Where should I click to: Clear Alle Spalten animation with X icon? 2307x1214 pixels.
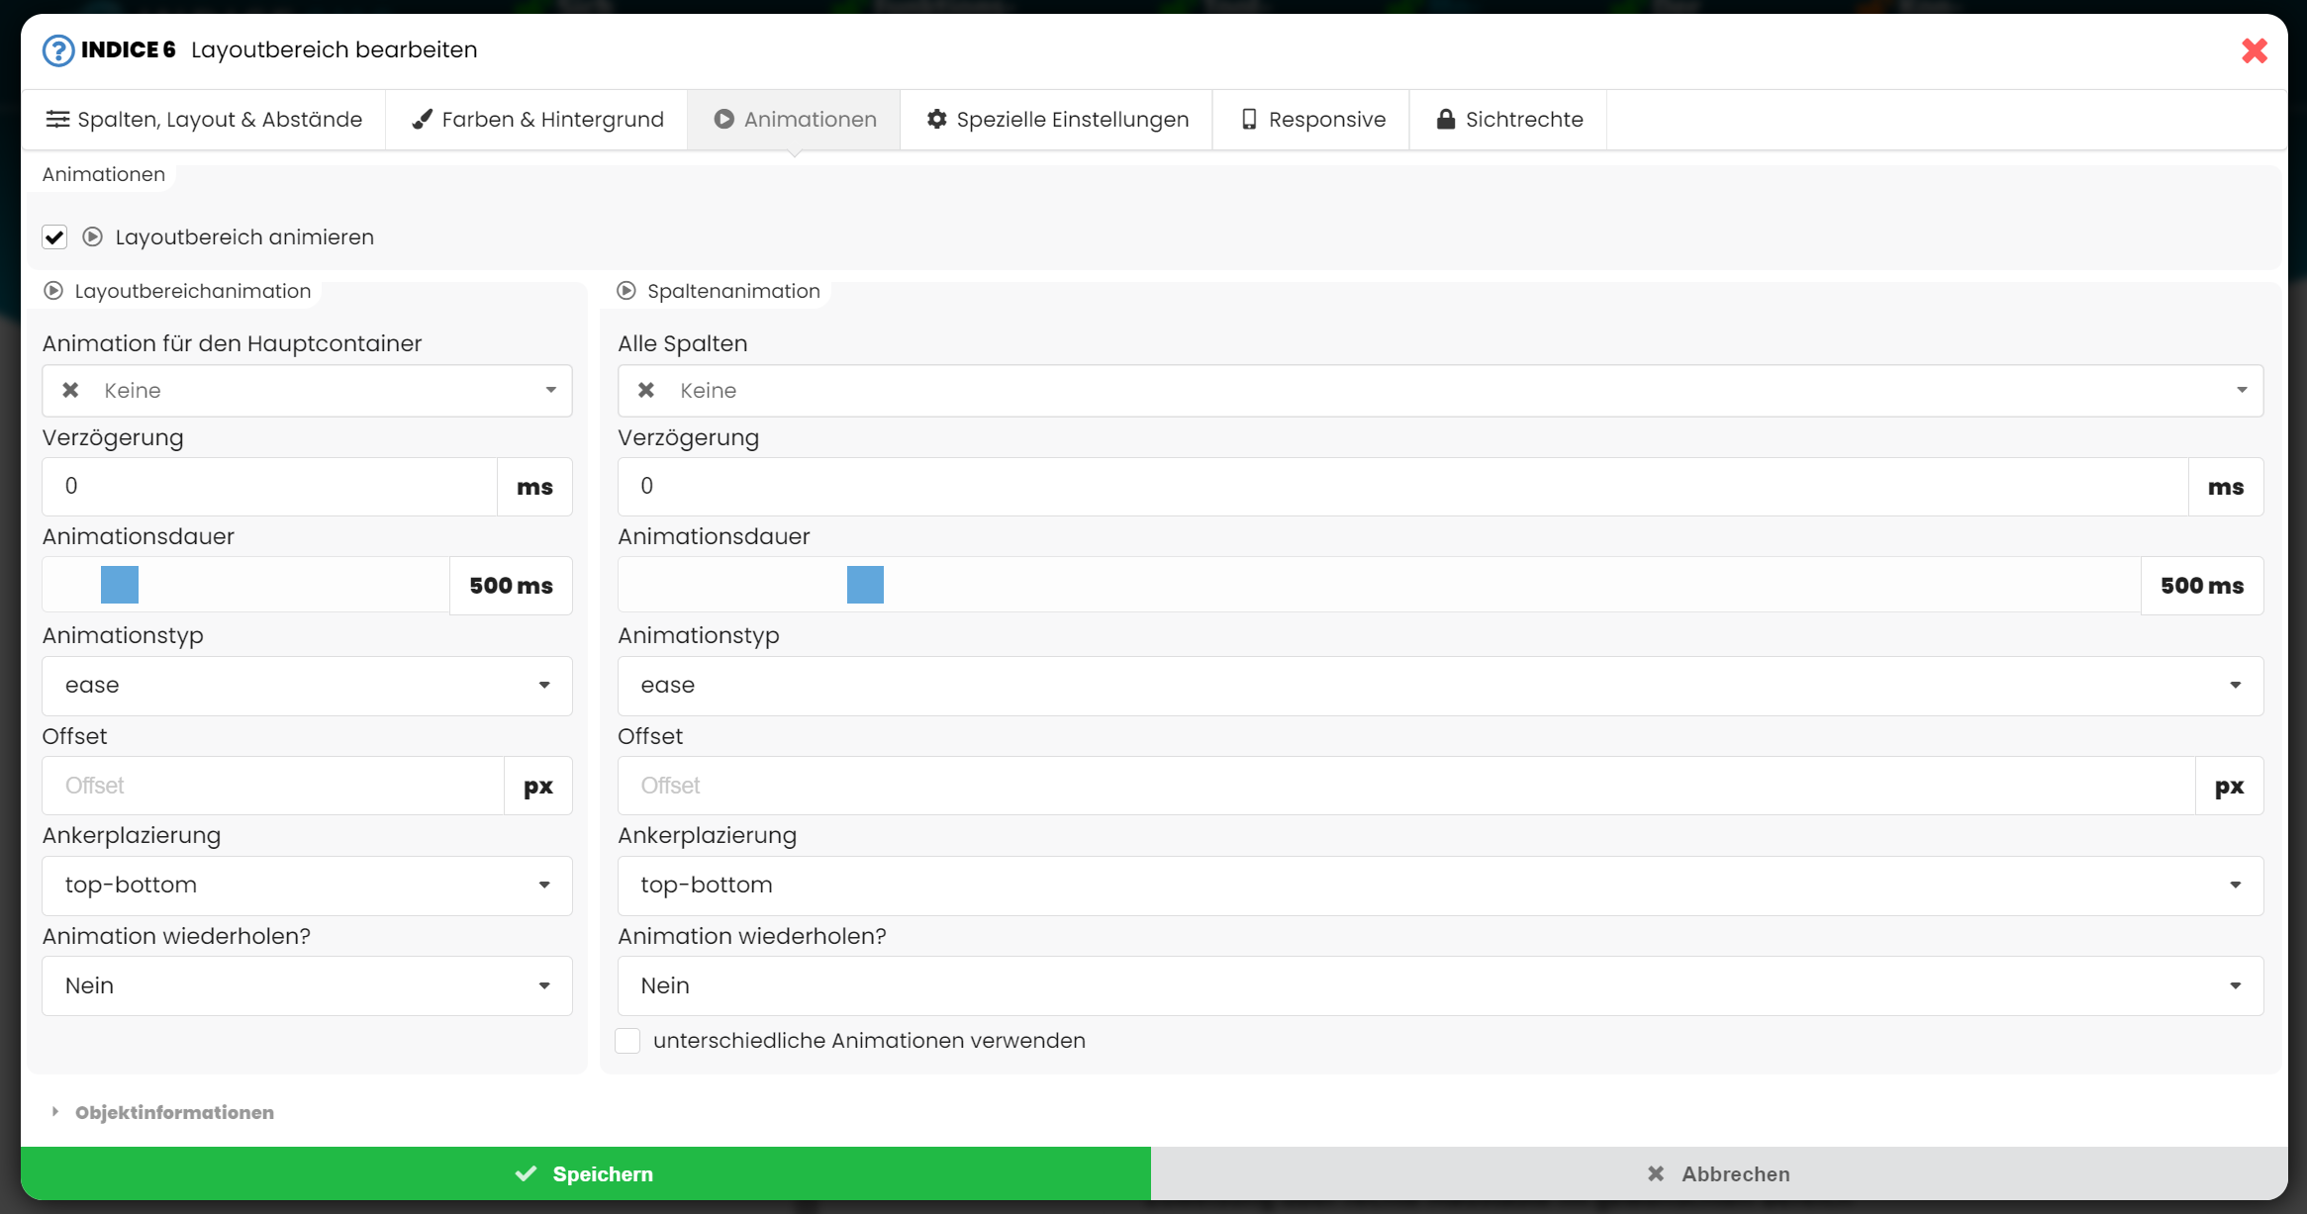point(646,391)
